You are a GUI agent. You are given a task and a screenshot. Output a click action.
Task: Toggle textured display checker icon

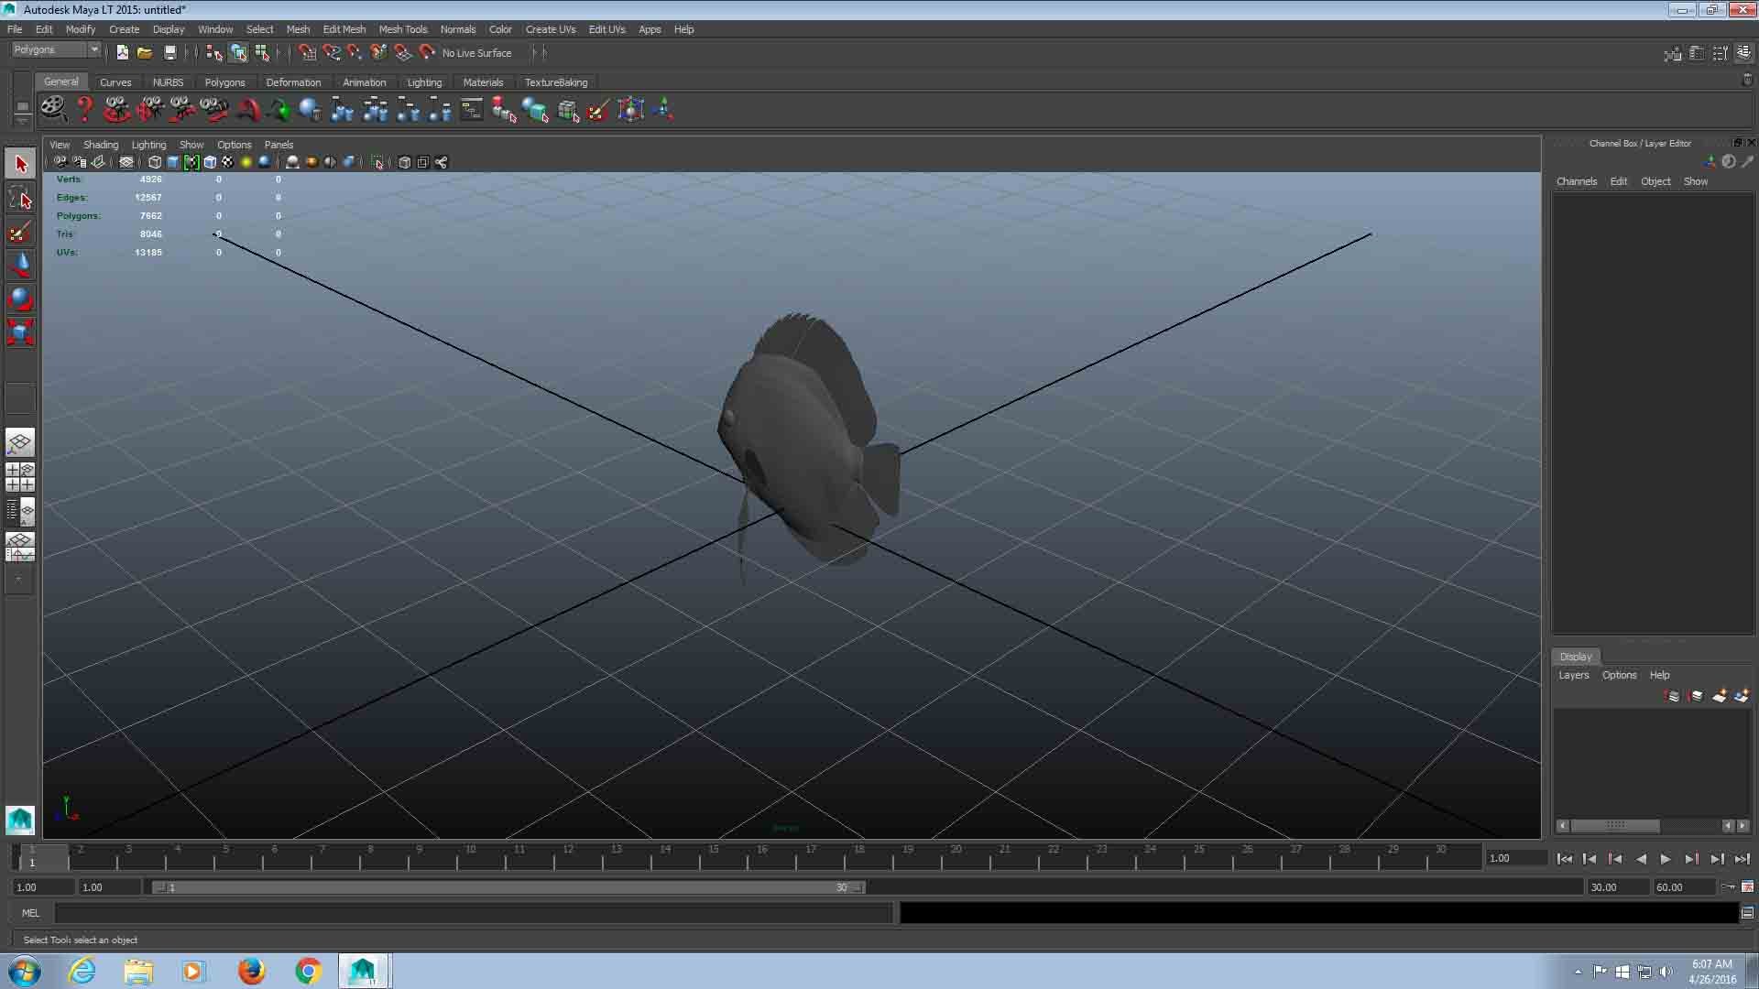(x=228, y=162)
